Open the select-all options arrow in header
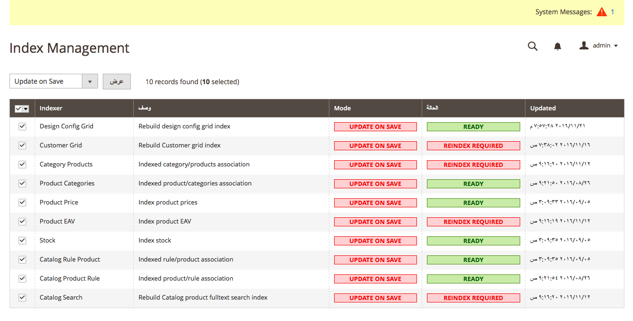This screenshot has height=321, width=633. click(x=26, y=109)
